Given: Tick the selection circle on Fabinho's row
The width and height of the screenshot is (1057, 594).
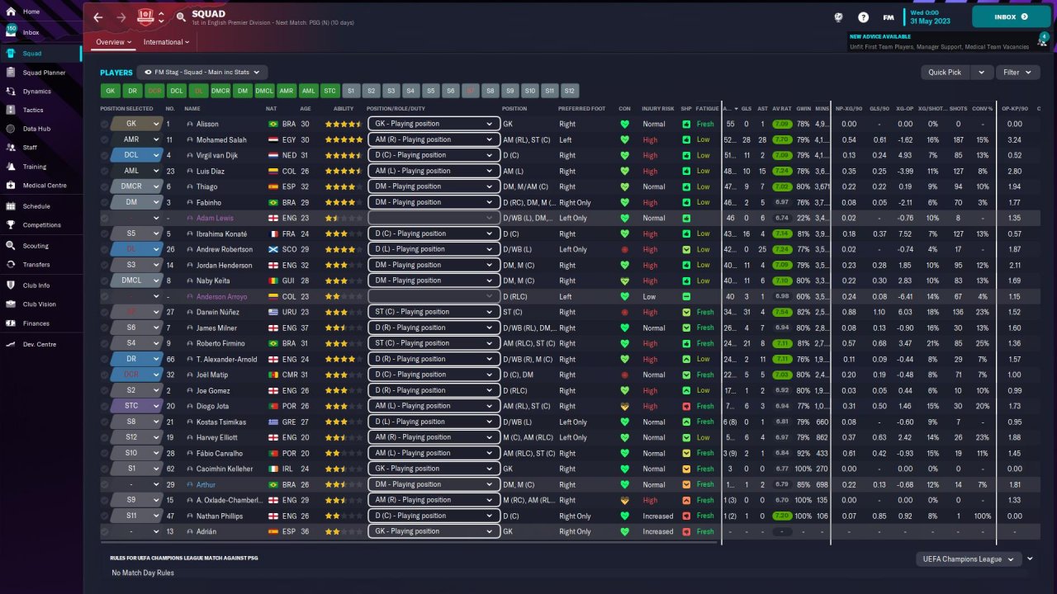Looking at the screenshot, I should [x=105, y=202].
